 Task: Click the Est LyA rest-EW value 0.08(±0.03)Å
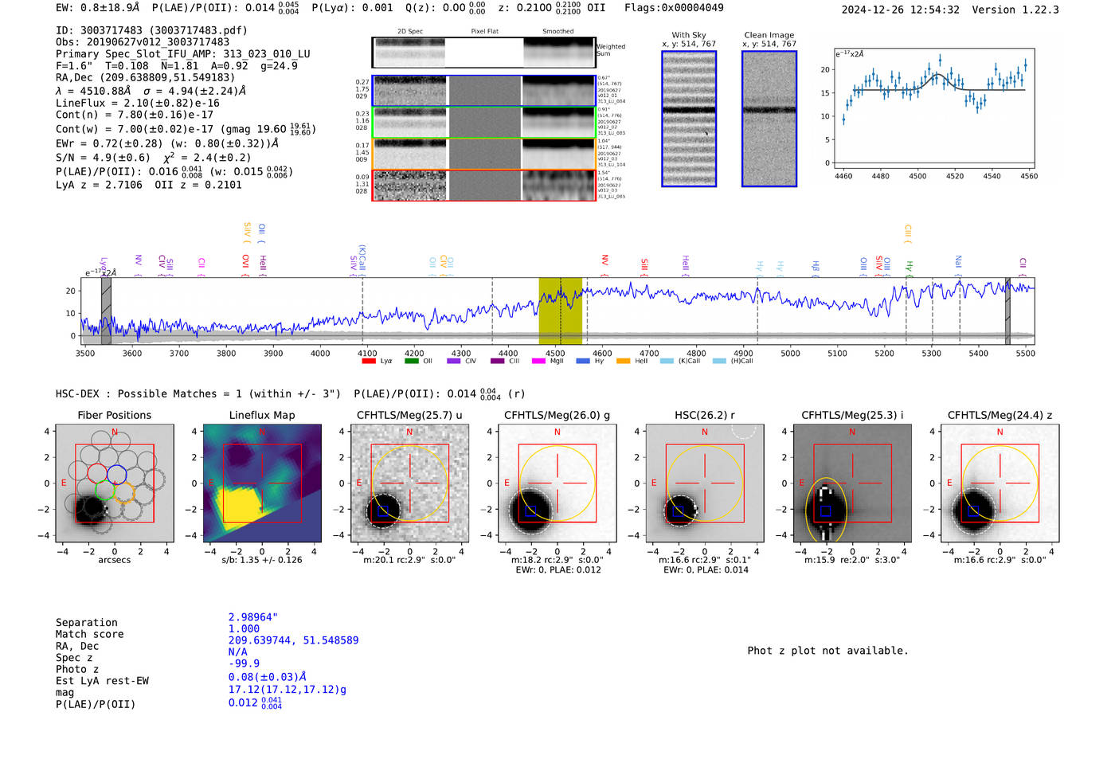tap(268, 677)
